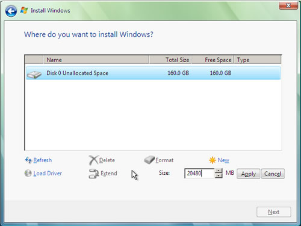Focus the Size field showing 20480
Image resolution: width=301 pixels, height=226 pixels.
[x=199, y=173]
